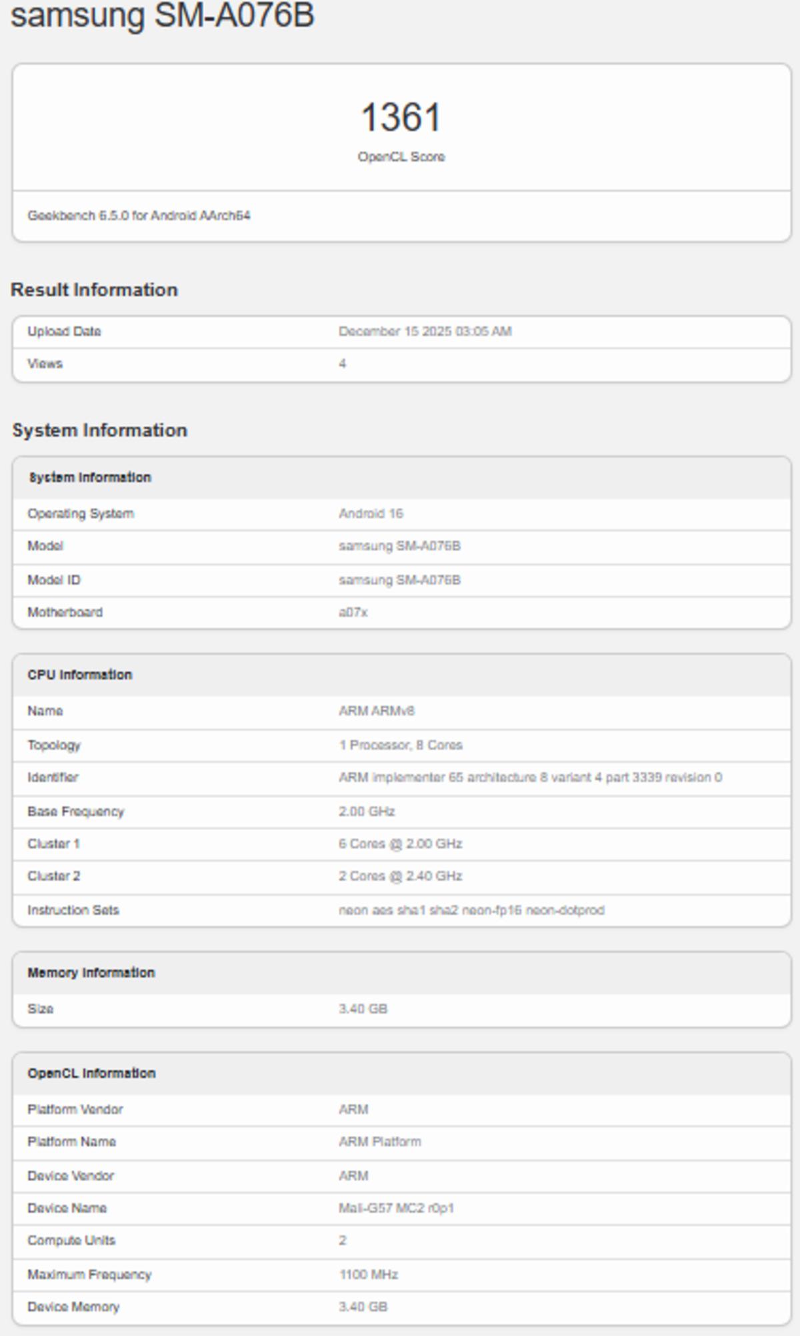Click the Views count value

pyautogui.click(x=342, y=364)
